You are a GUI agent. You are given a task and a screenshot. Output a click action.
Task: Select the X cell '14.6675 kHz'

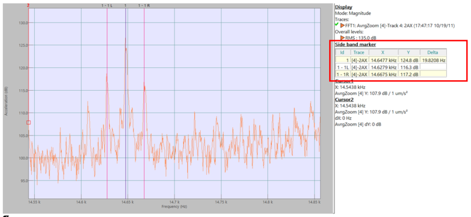[383, 74]
